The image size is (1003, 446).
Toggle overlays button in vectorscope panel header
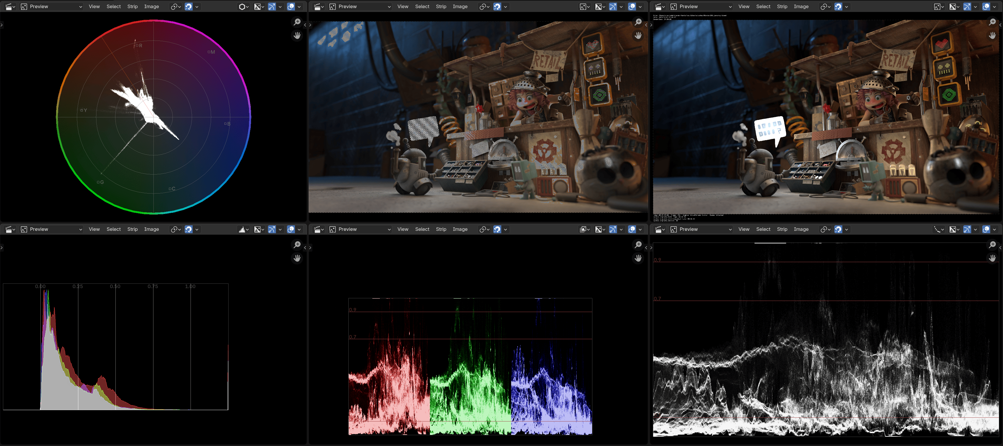click(x=291, y=7)
